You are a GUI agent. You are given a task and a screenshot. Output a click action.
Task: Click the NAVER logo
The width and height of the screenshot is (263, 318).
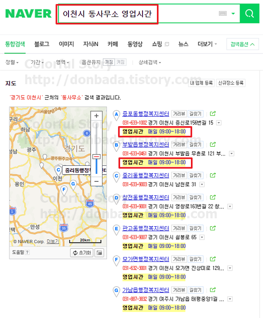(28, 14)
